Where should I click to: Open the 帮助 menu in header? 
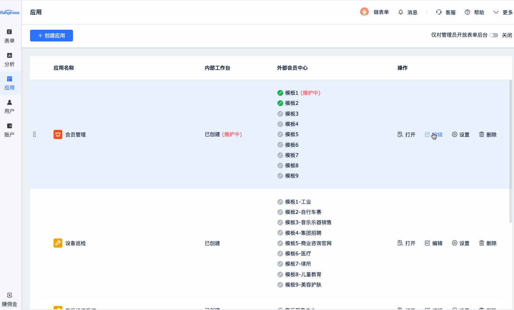click(x=474, y=12)
